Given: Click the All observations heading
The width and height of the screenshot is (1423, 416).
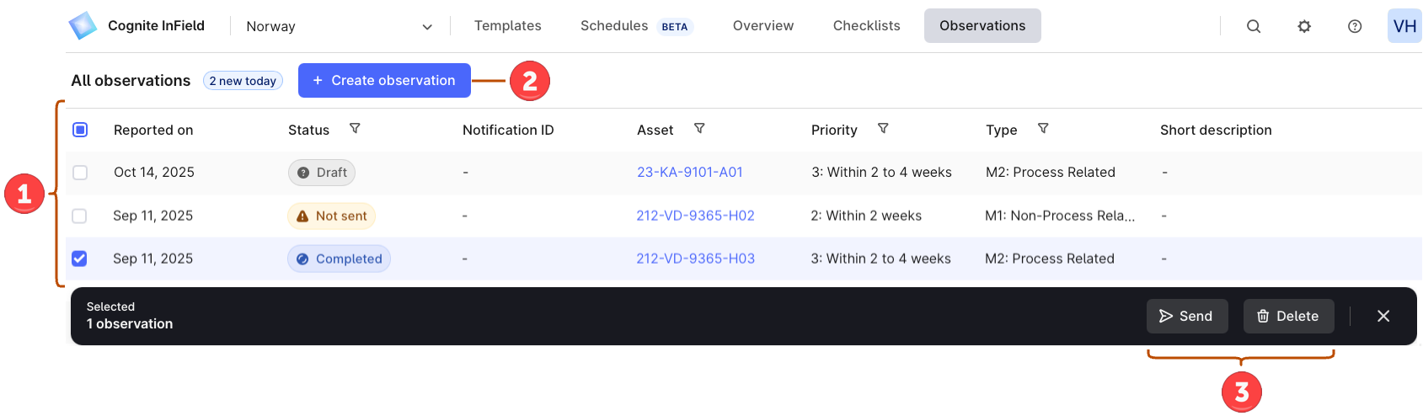Looking at the screenshot, I should tap(131, 81).
